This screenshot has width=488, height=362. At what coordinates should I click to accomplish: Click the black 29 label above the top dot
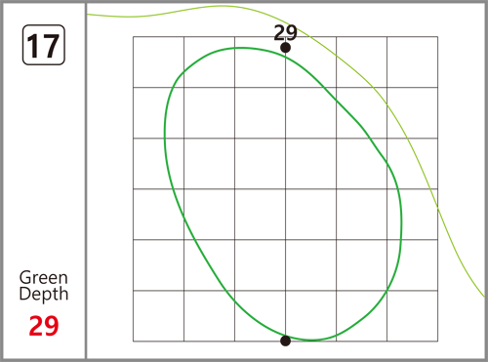point(285,33)
